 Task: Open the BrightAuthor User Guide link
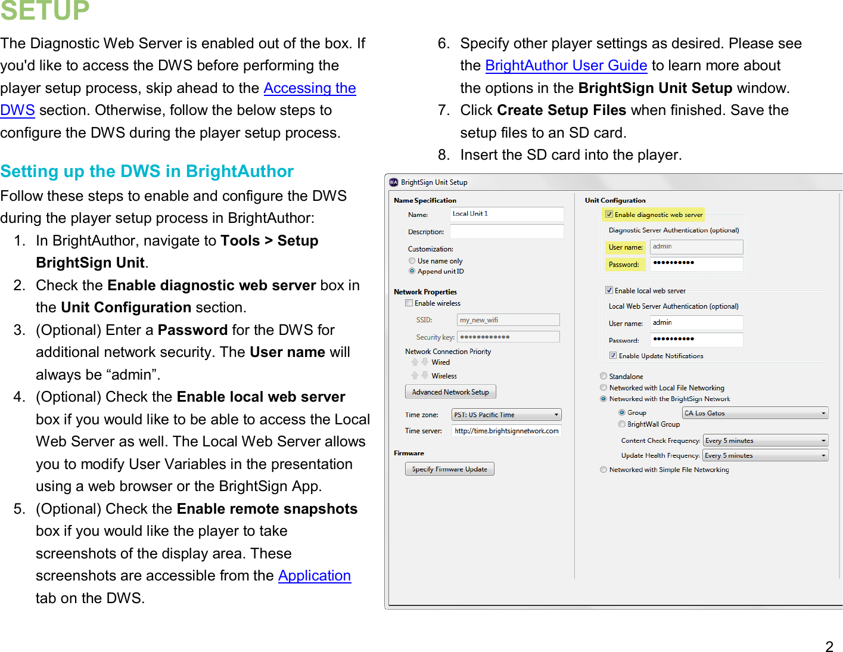pyautogui.click(x=565, y=66)
